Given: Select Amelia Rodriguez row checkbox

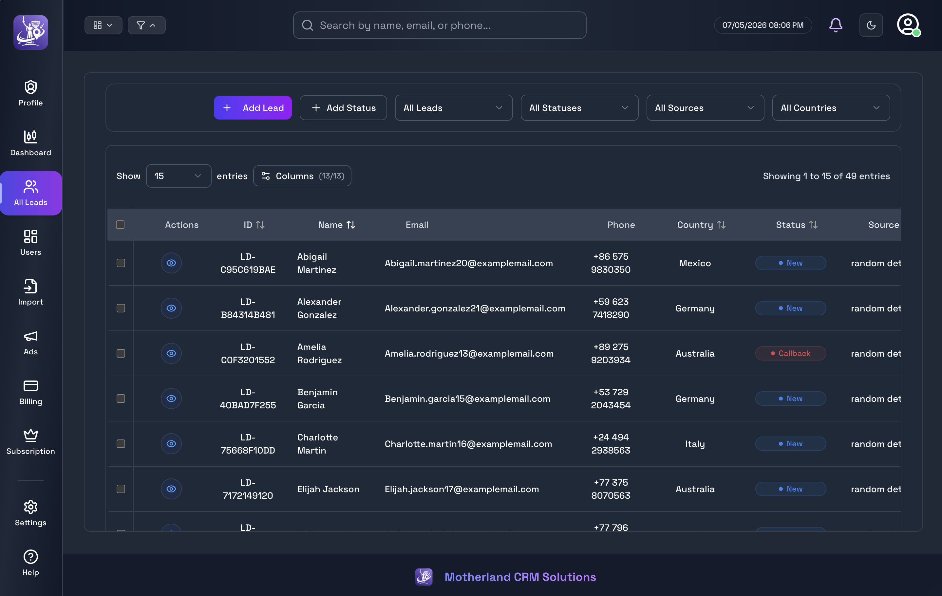Looking at the screenshot, I should pyautogui.click(x=121, y=353).
